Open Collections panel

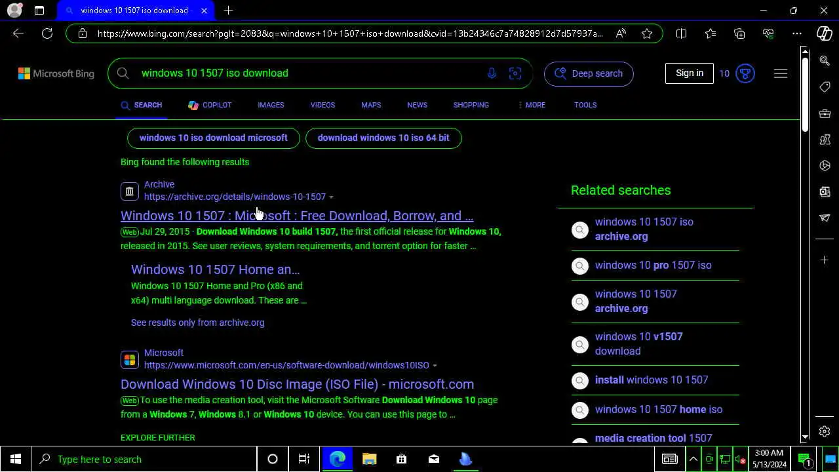click(x=739, y=33)
